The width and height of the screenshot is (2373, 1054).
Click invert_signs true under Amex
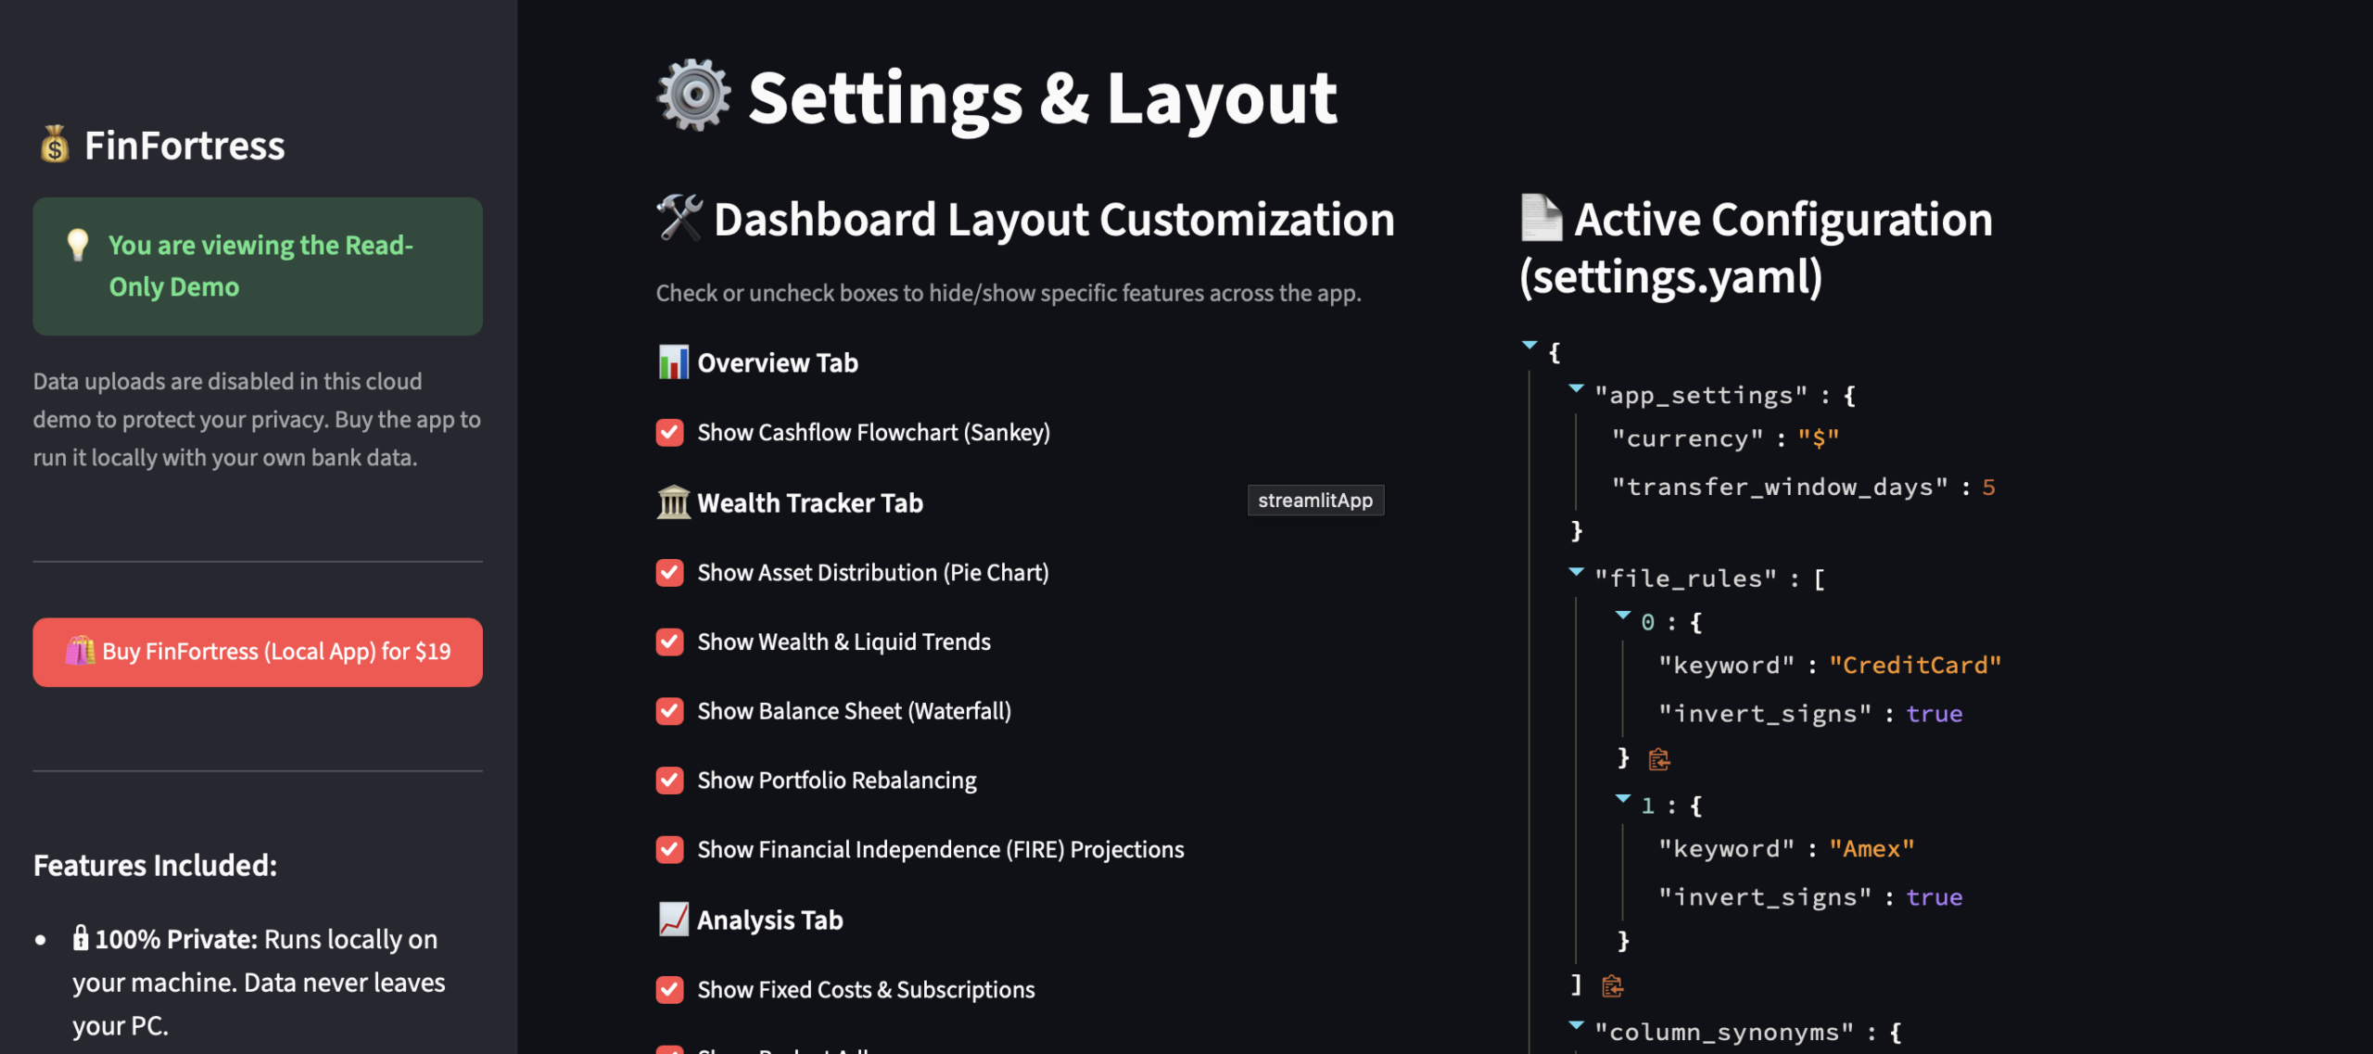coord(1934,897)
